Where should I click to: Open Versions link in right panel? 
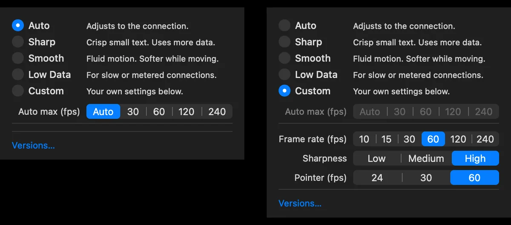[300, 203]
